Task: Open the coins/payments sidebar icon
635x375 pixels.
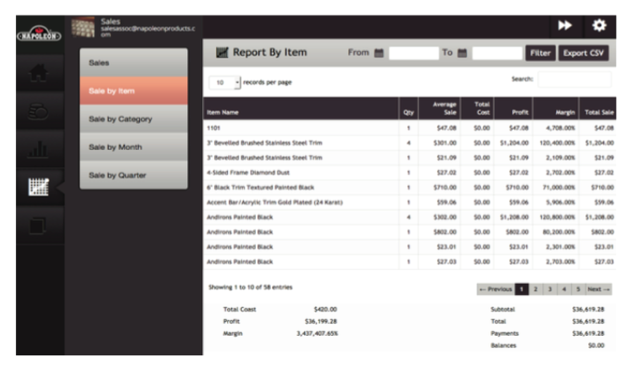Action: (x=40, y=111)
